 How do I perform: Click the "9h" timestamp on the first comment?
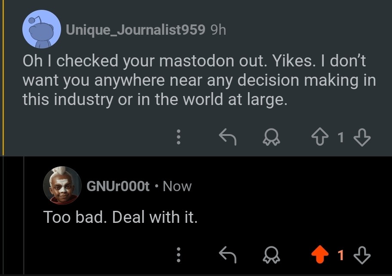click(x=218, y=30)
